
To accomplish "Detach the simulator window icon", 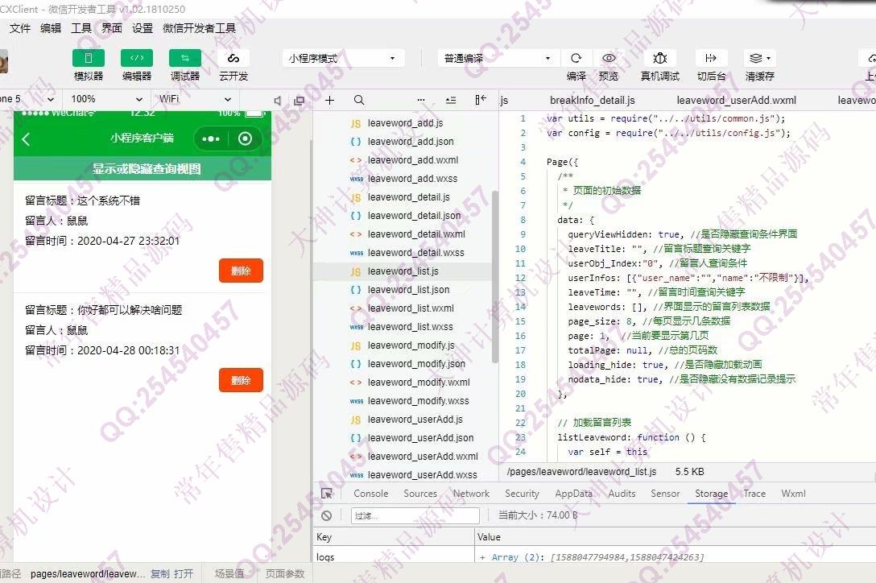I will (x=300, y=100).
